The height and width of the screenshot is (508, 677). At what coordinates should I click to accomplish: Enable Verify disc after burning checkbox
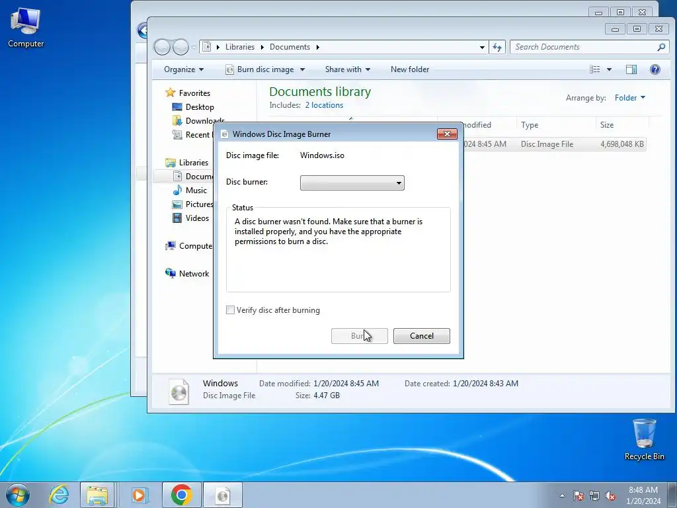click(231, 310)
